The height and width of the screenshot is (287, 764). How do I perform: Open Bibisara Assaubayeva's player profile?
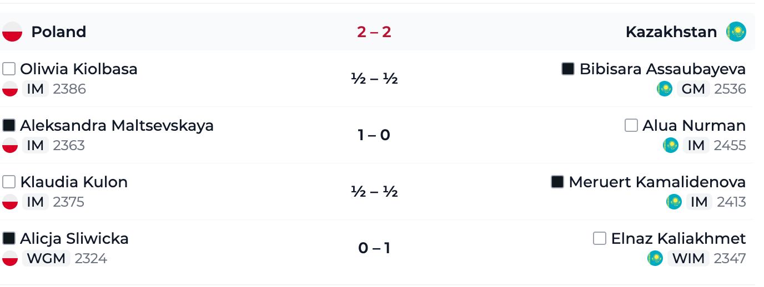click(662, 69)
